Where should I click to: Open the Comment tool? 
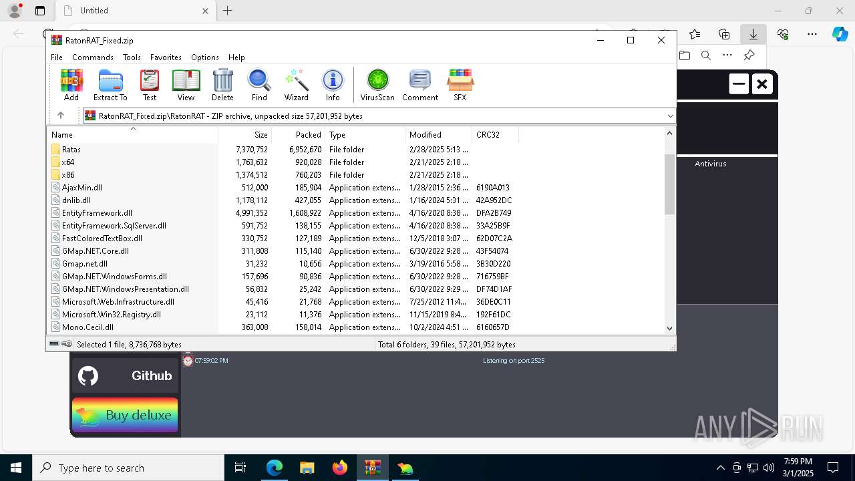[x=419, y=85]
